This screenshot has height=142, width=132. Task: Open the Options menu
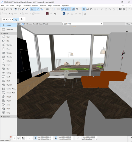pyautogui.click(x=35, y=5)
